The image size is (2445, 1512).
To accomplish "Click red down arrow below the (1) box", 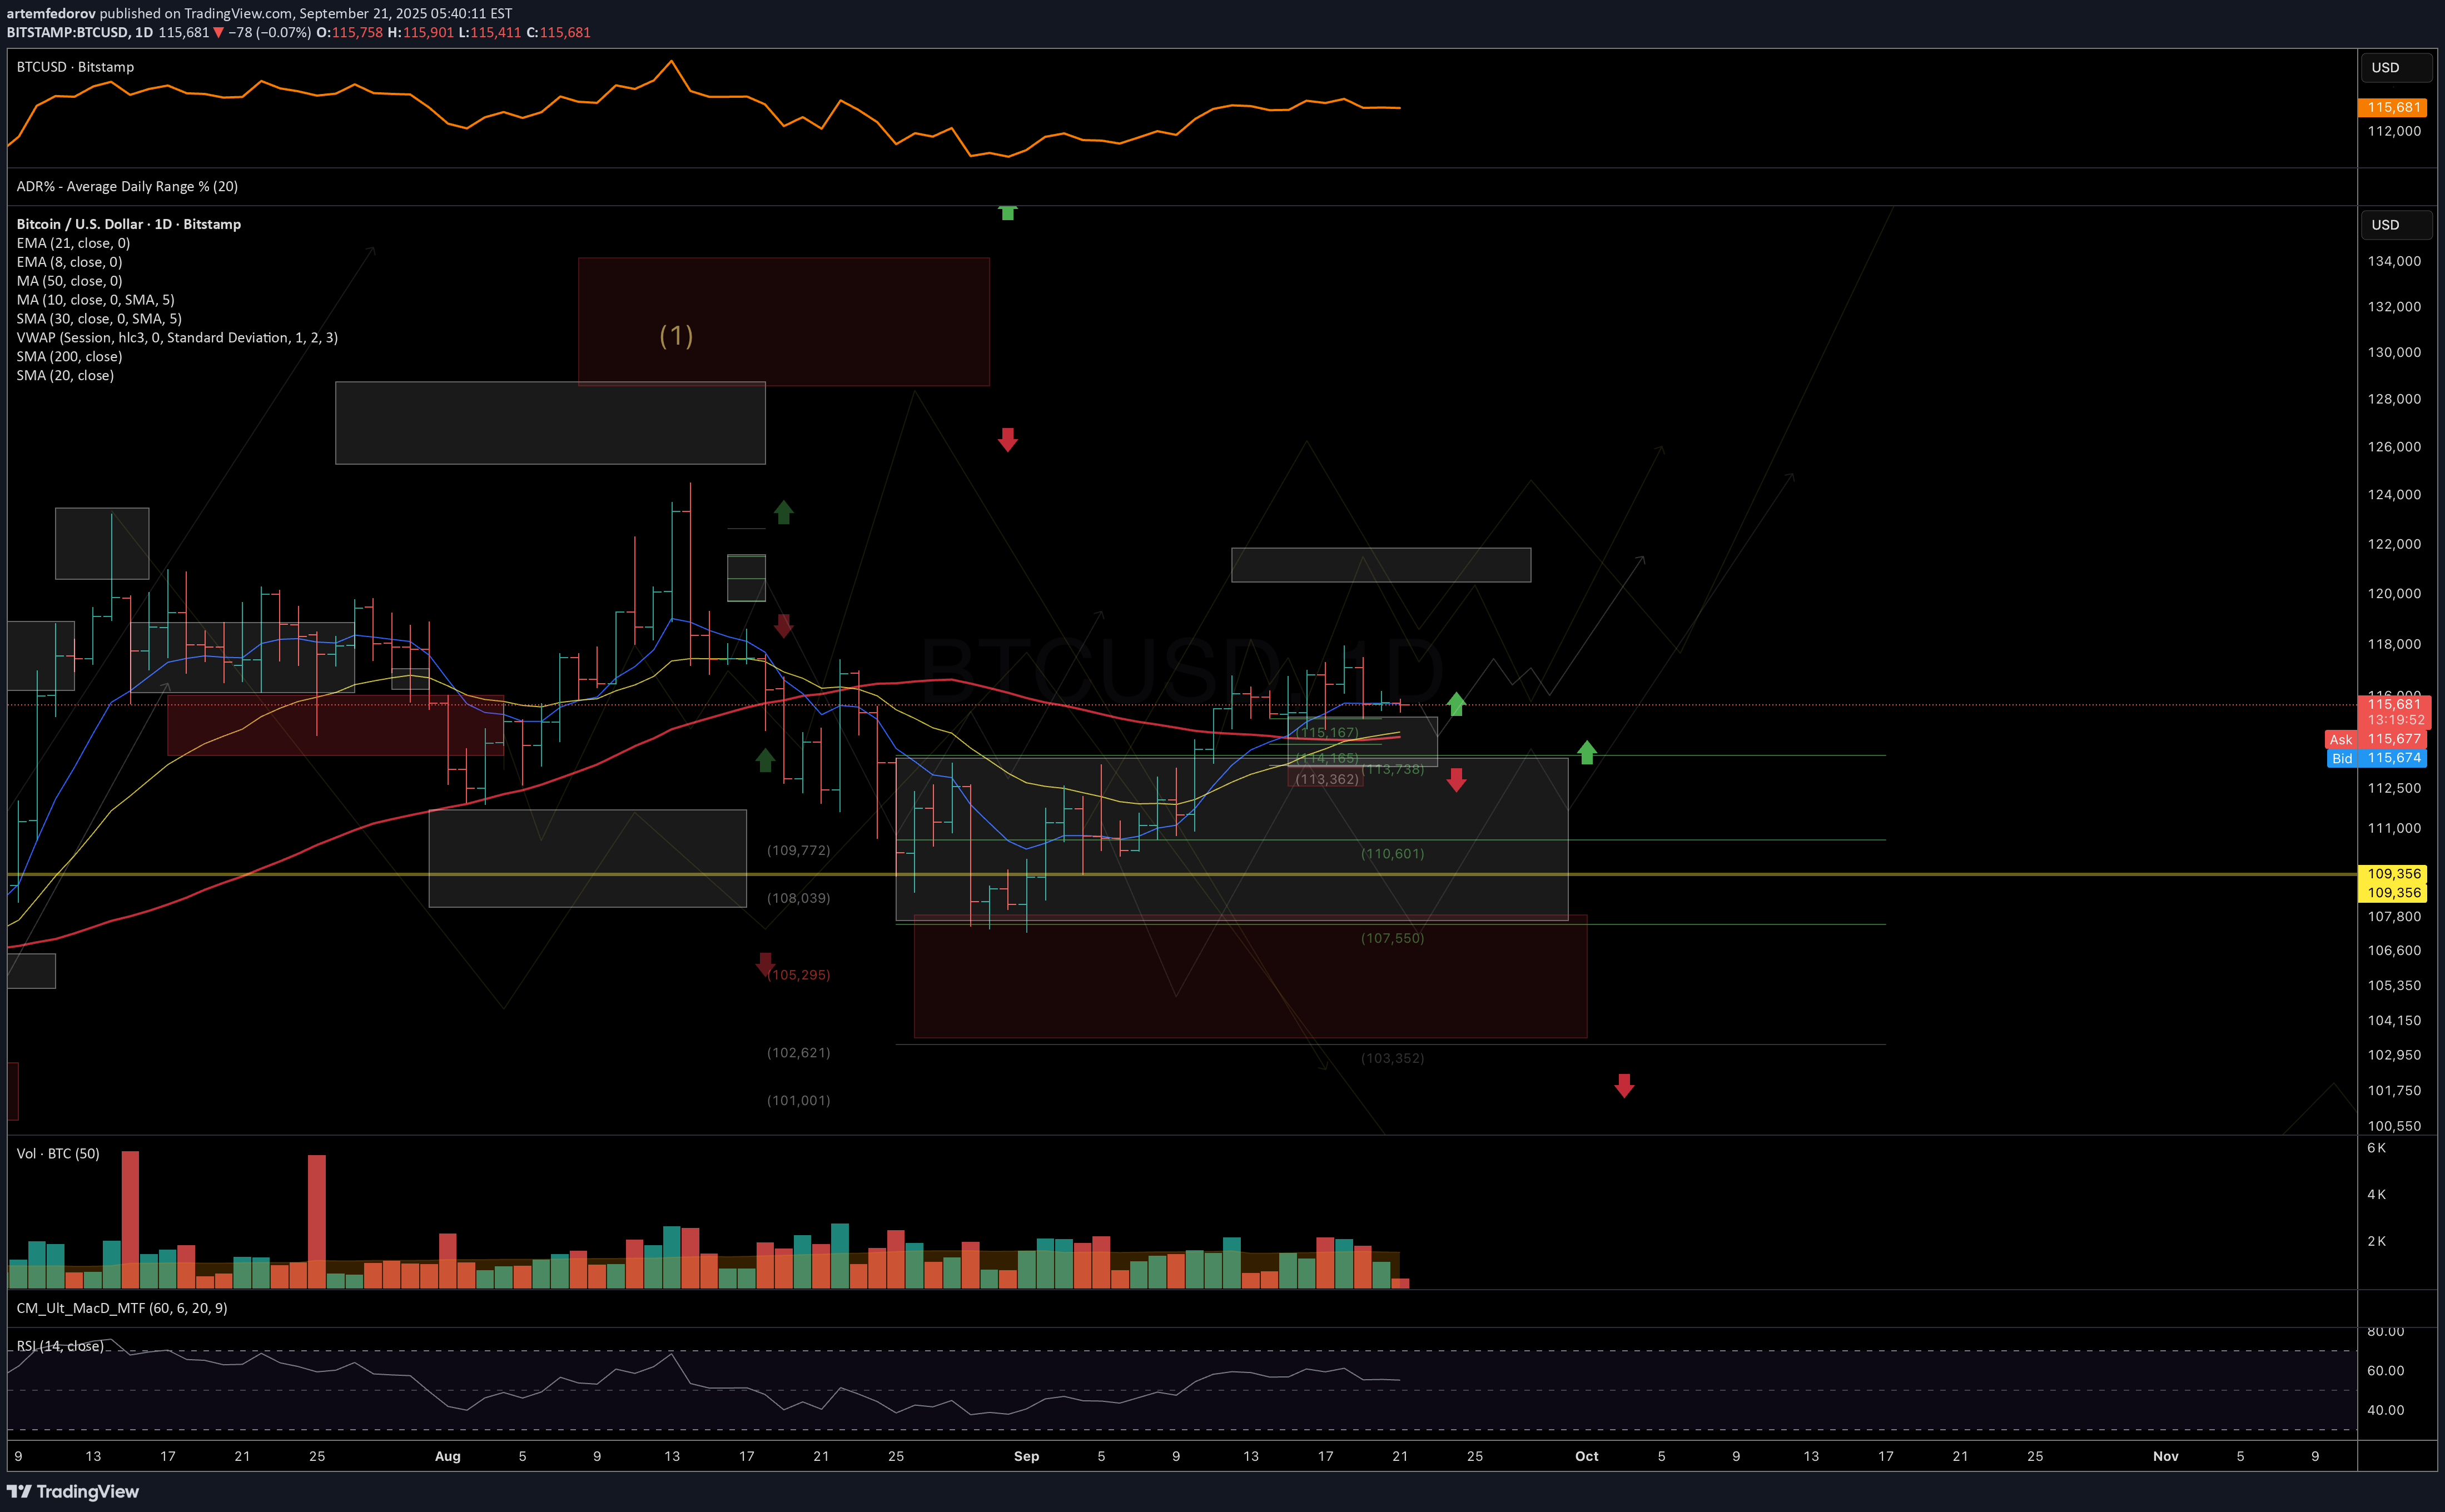I will pos(1007,439).
